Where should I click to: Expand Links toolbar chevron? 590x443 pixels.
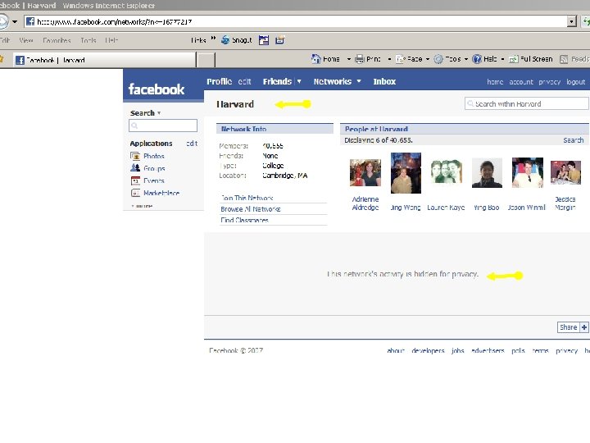[x=213, y=38]
